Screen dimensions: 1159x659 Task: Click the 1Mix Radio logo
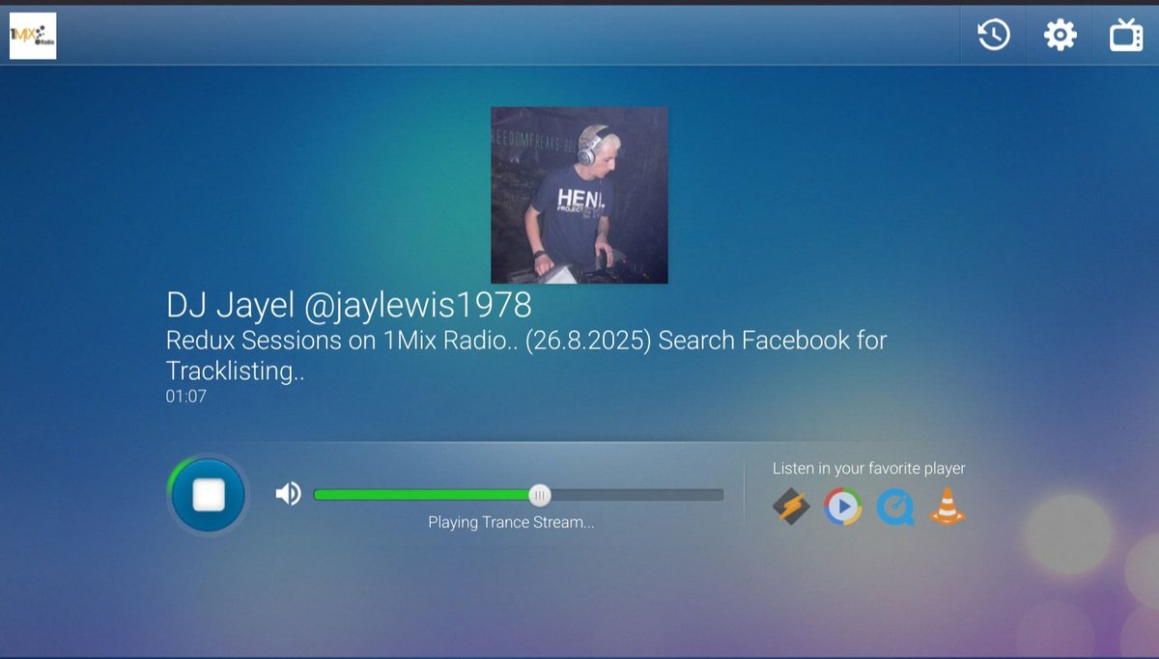click(33, 36)
